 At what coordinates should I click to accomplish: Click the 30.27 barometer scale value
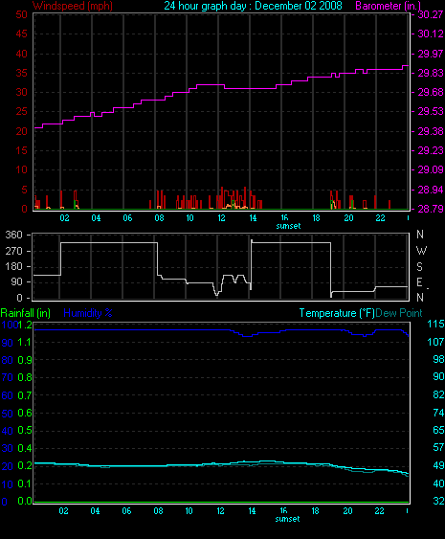tap(431, 14)
